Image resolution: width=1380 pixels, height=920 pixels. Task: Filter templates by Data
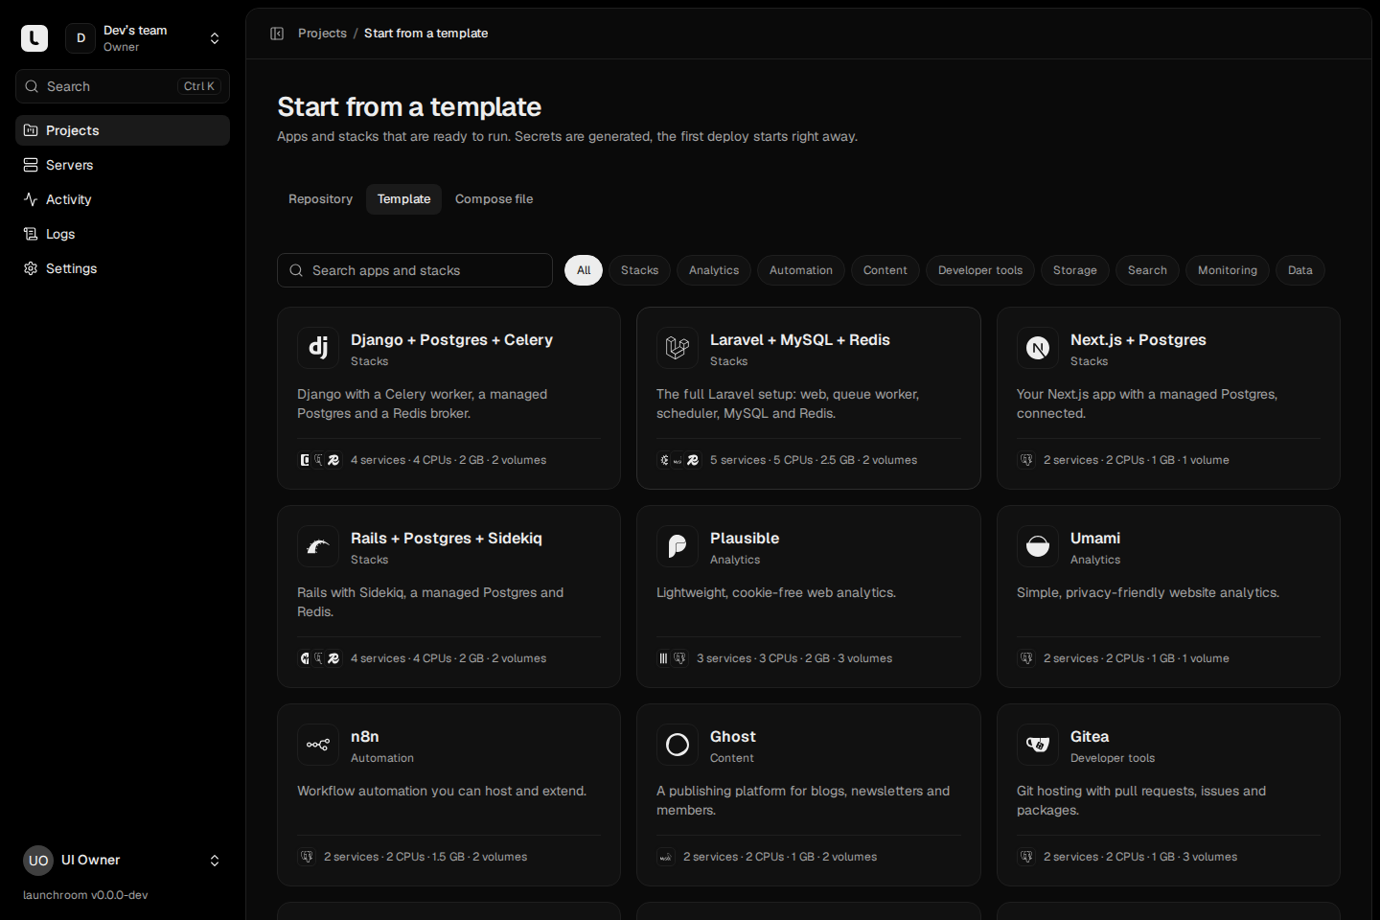[x=1300, y=270]
